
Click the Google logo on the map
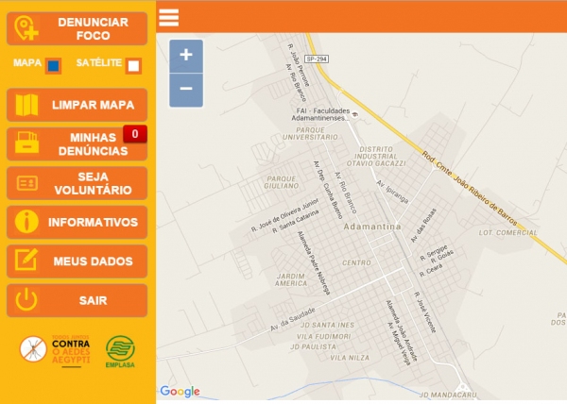click(180, 392)
